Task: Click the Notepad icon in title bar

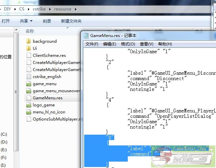Action: pyautogui.click(x=86, y=36)
